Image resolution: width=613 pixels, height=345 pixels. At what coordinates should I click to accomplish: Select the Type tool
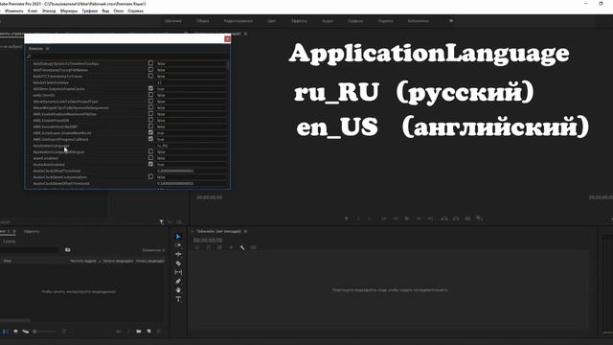(x=178, y=299)
